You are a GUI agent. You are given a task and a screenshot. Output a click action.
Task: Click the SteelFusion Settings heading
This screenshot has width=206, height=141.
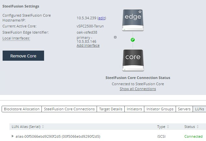point(21,6)
